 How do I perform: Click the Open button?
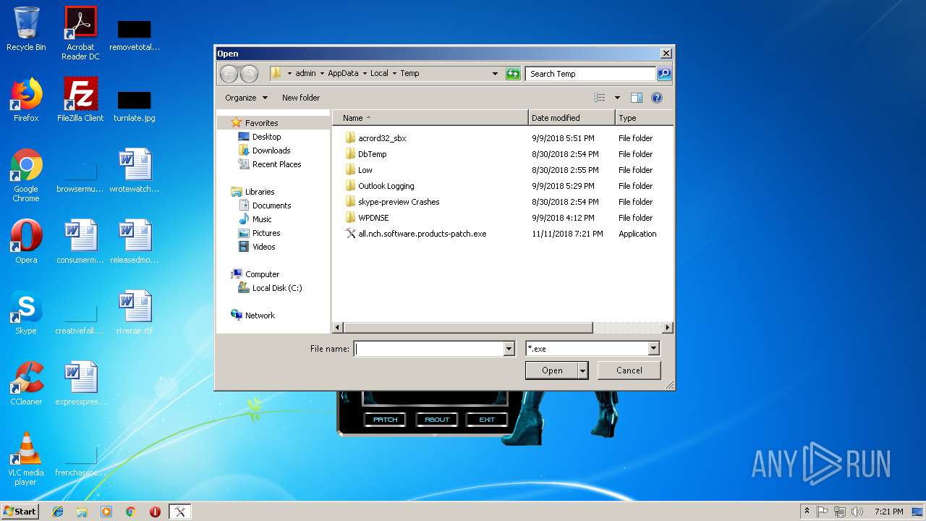point(552,370)
